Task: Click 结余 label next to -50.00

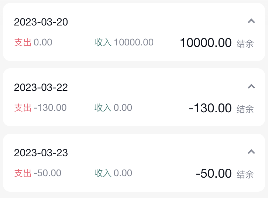Action: coord(245,174)
